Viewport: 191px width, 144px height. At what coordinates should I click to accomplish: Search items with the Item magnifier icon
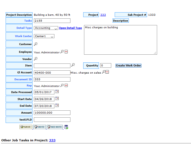click(x=73, y=65)
